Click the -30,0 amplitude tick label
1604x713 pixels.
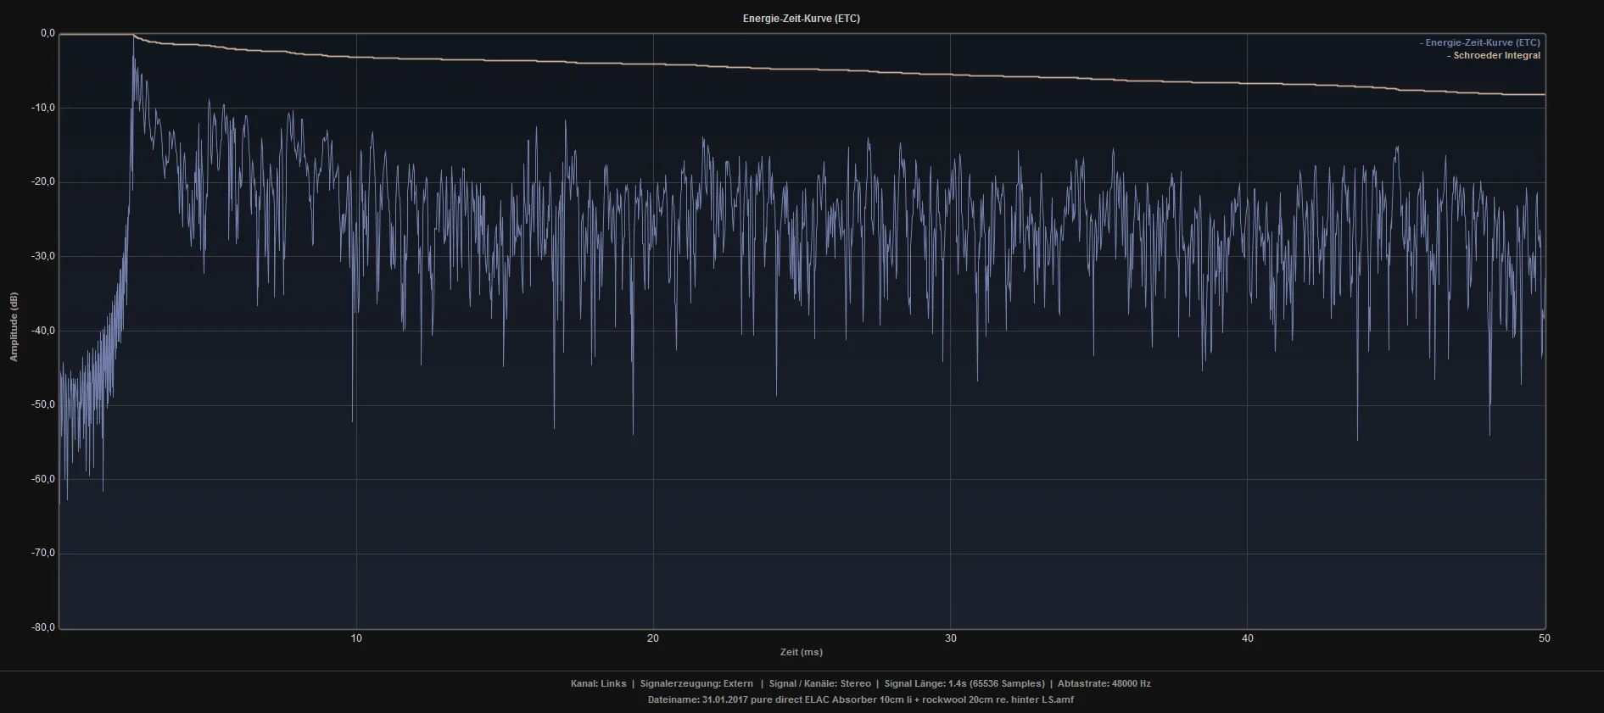click(42, 256)
